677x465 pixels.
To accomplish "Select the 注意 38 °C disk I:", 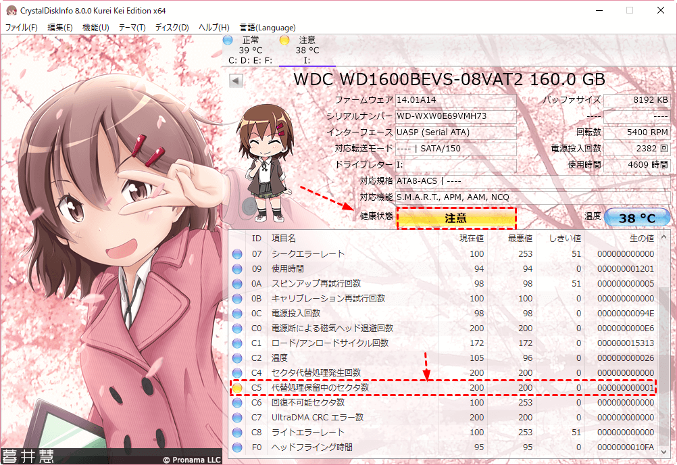I will (307, 50).
